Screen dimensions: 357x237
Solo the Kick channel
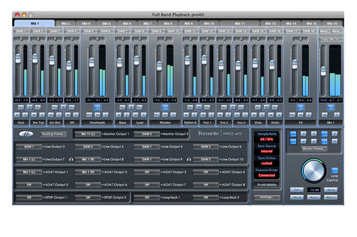25,115
